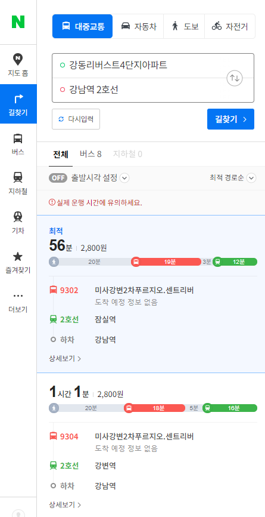
Task: Click the refresh icon in 다시입력
Action: click(x=61, y=119)
